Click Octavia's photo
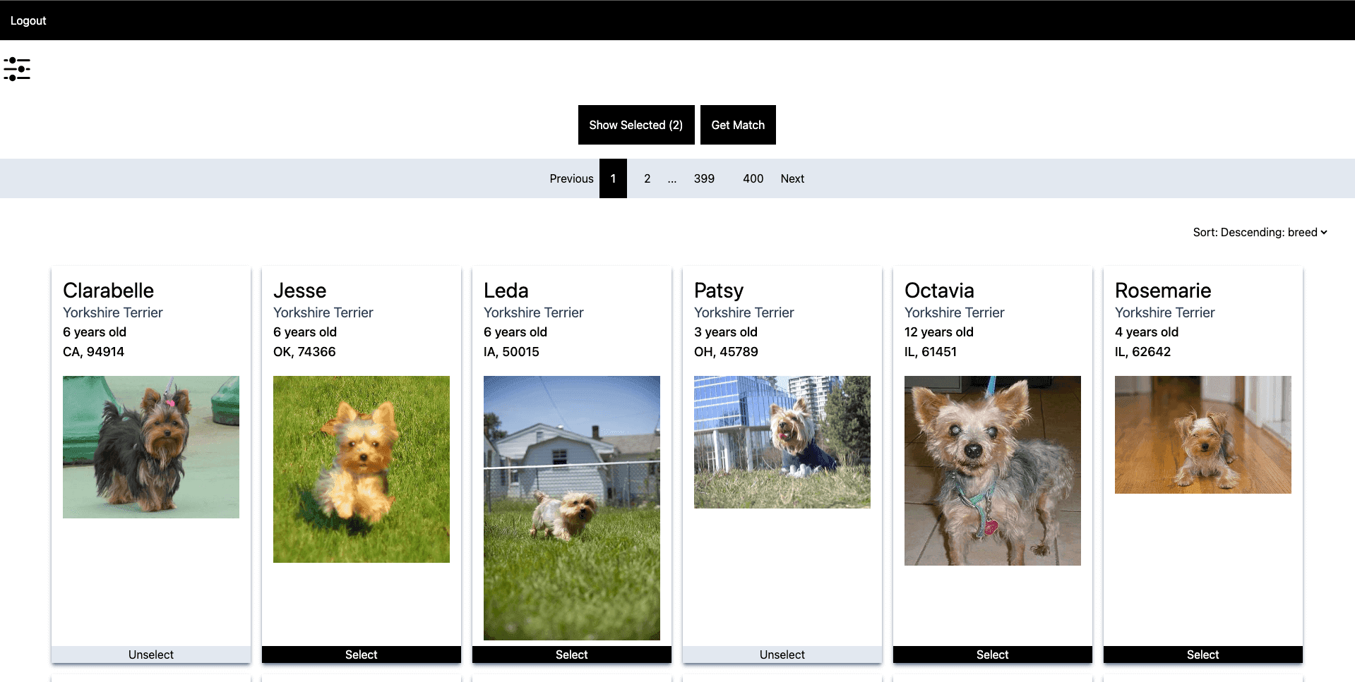 click(991, 470)
